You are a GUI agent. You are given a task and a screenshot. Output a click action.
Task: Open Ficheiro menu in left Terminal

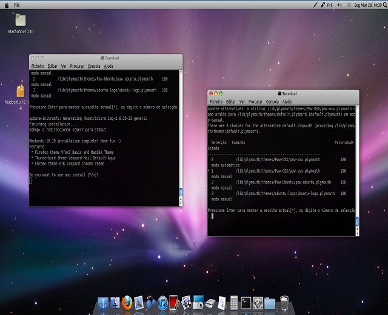pos(38,65)
